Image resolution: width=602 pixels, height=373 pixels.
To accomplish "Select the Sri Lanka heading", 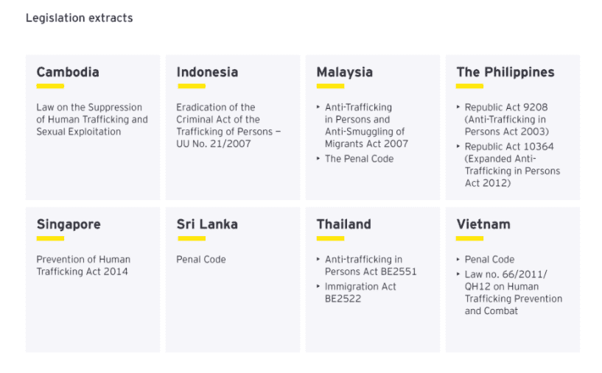I will [x=207, y=224].
